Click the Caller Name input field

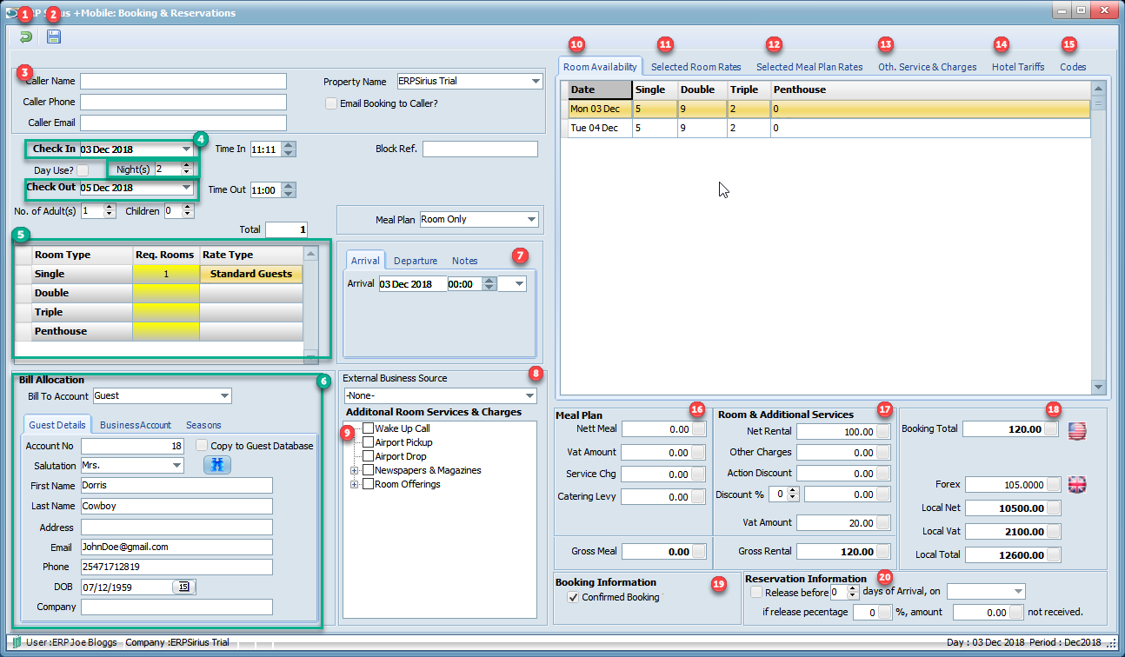(x=183, y=81)
